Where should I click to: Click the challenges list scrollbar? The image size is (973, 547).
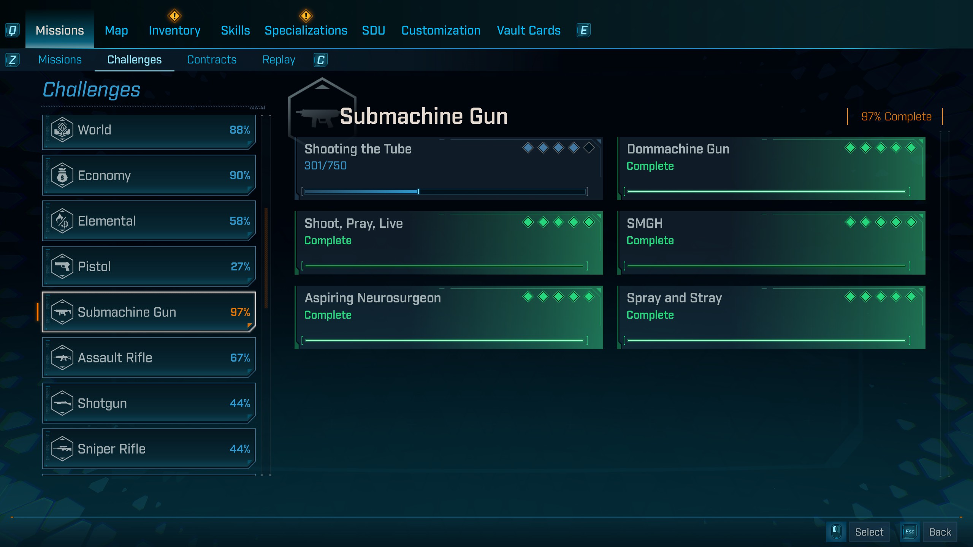click(x=266, y=258)
